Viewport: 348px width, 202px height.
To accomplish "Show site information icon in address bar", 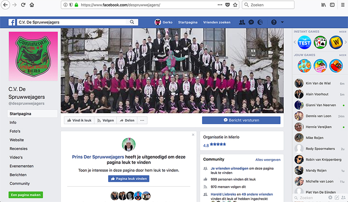I will [x=66, y=5].
